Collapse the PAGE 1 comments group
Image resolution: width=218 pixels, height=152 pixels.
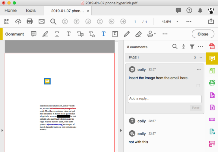[x=201, y=58]
